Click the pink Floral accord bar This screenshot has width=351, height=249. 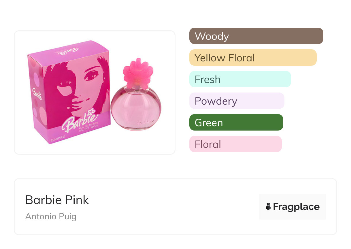click(235, 144)
